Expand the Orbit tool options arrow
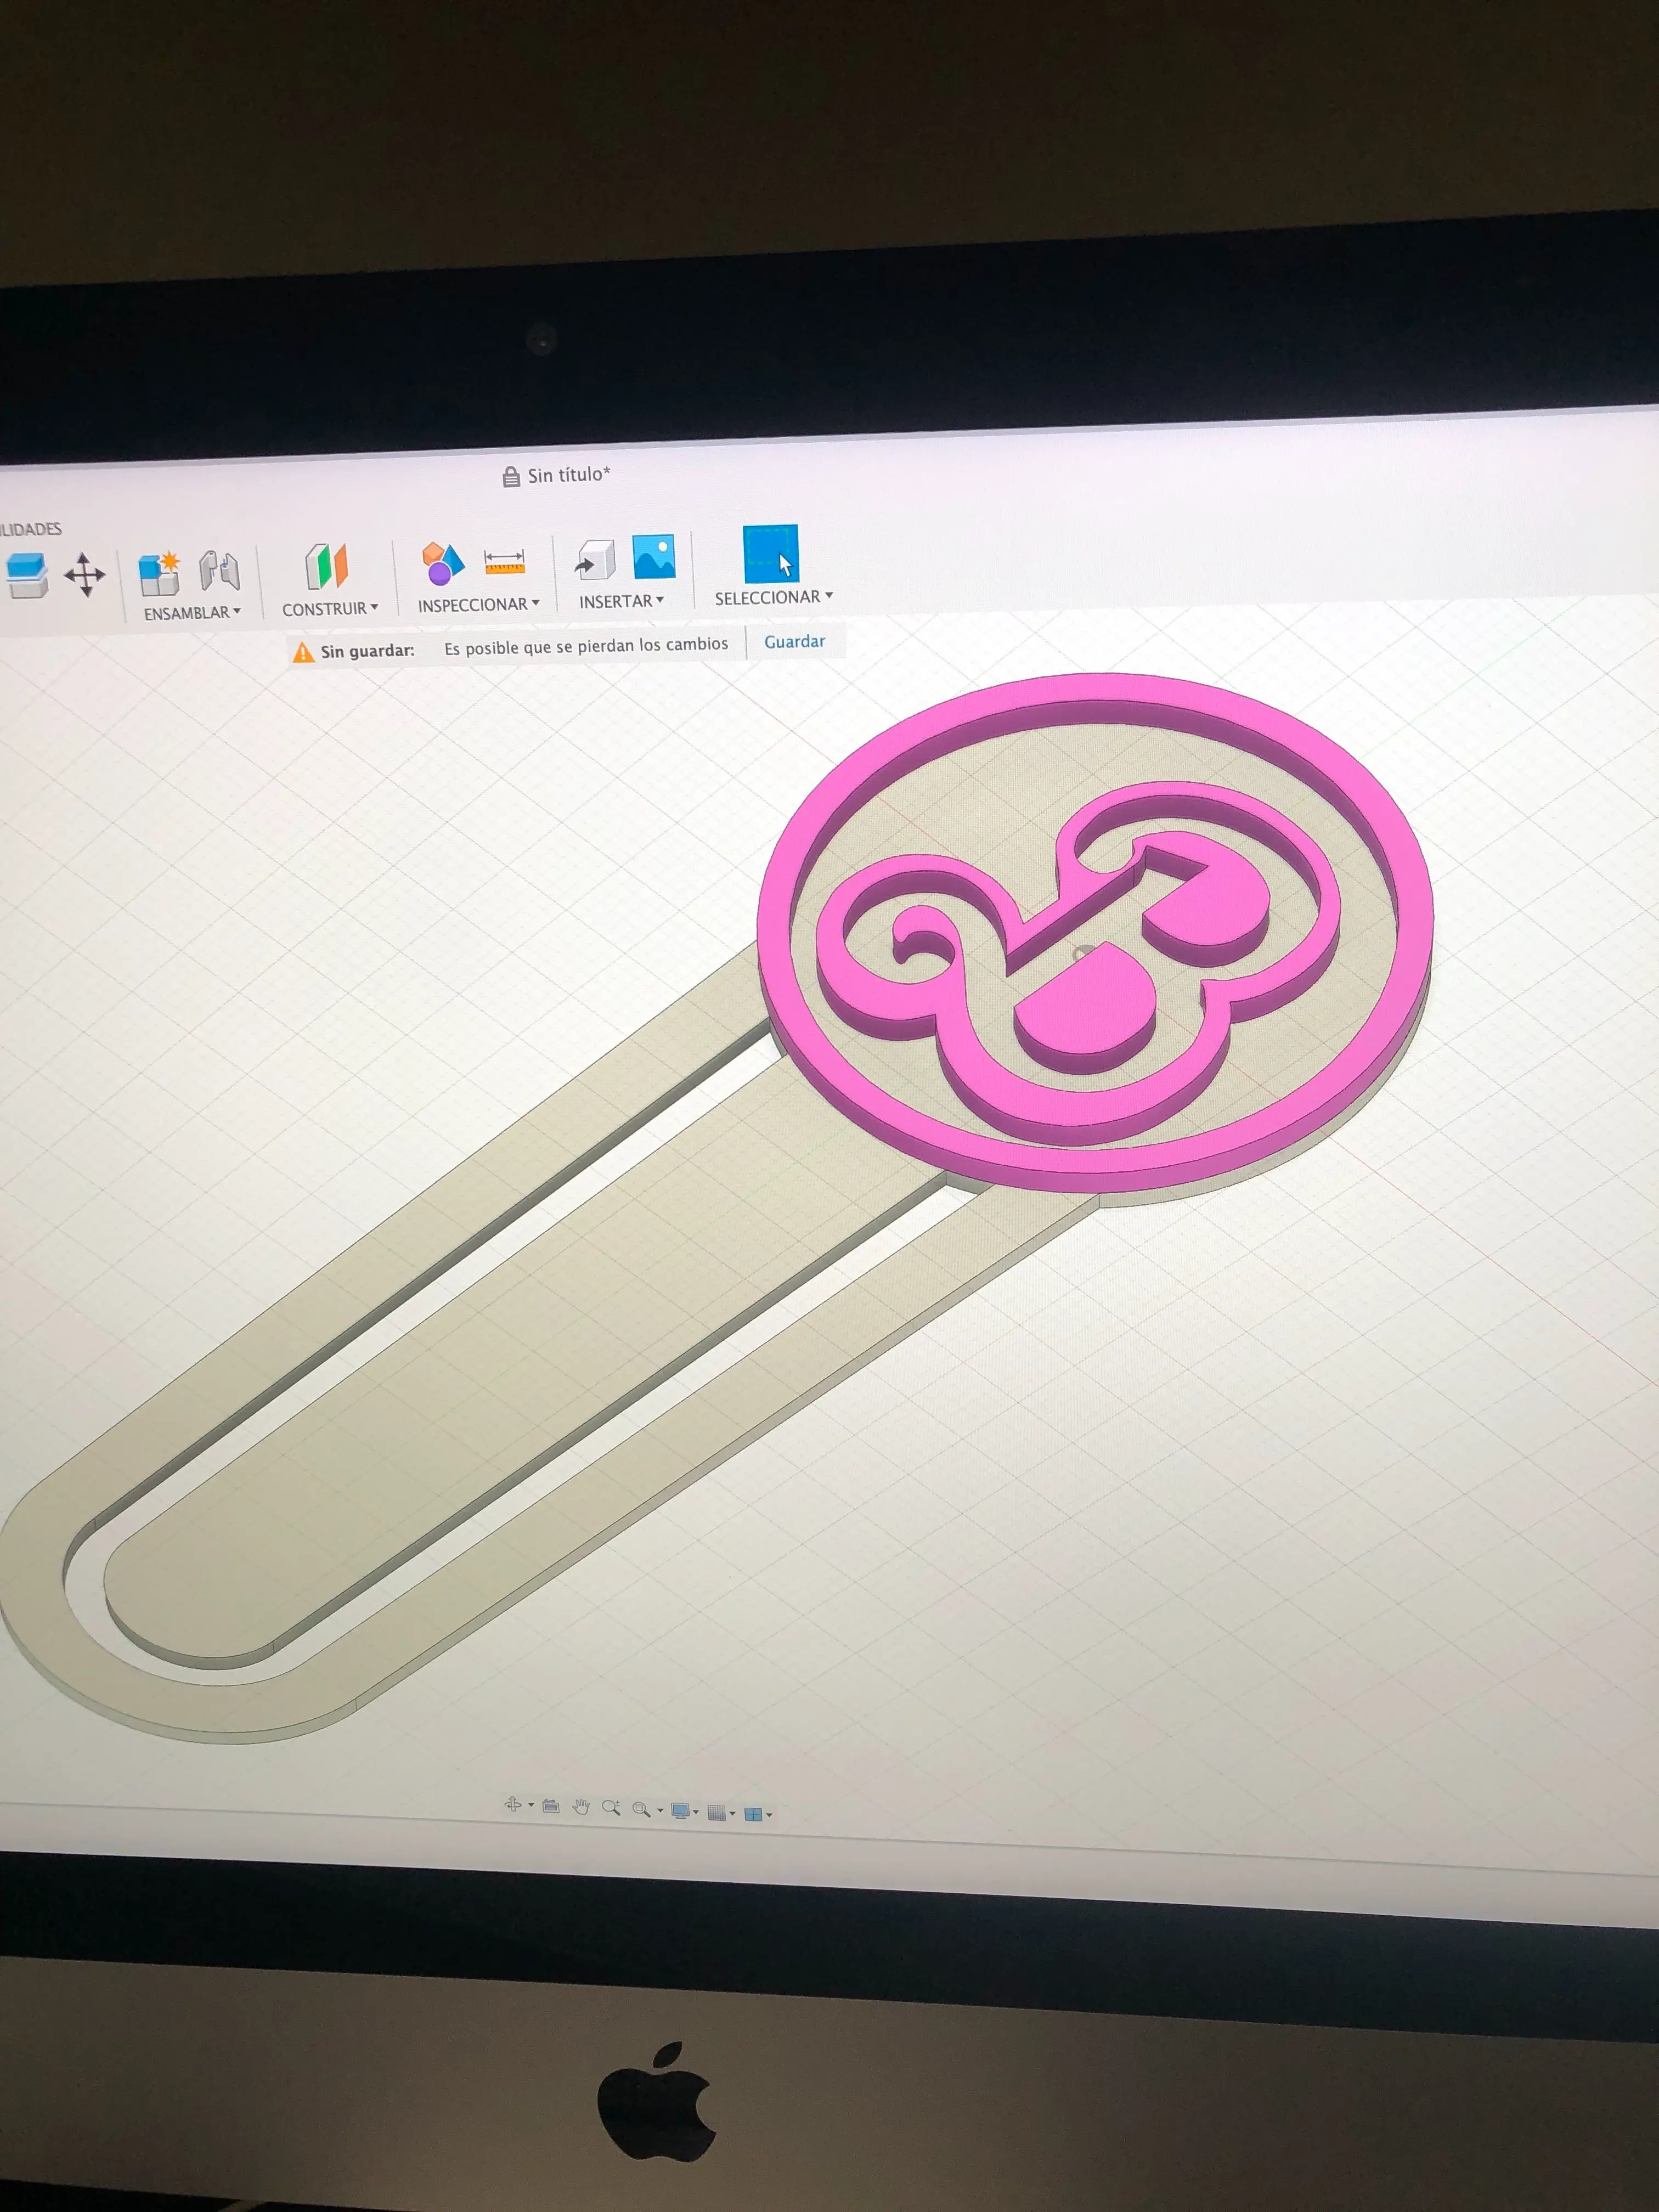Viewport: 1659px width, 2212px height. pyautogui.click(x=531, y=1806)
